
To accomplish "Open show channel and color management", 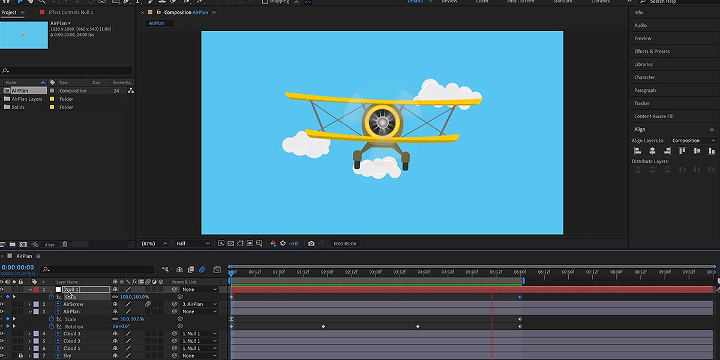I will click(273, 244).
